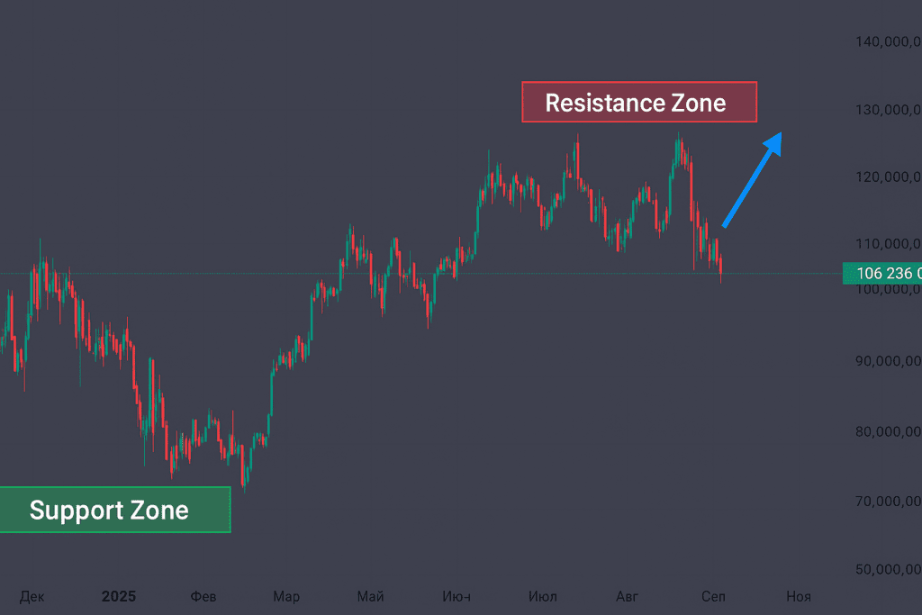
Task: Click the 2025 year marker on time axis
Action: 118,596
